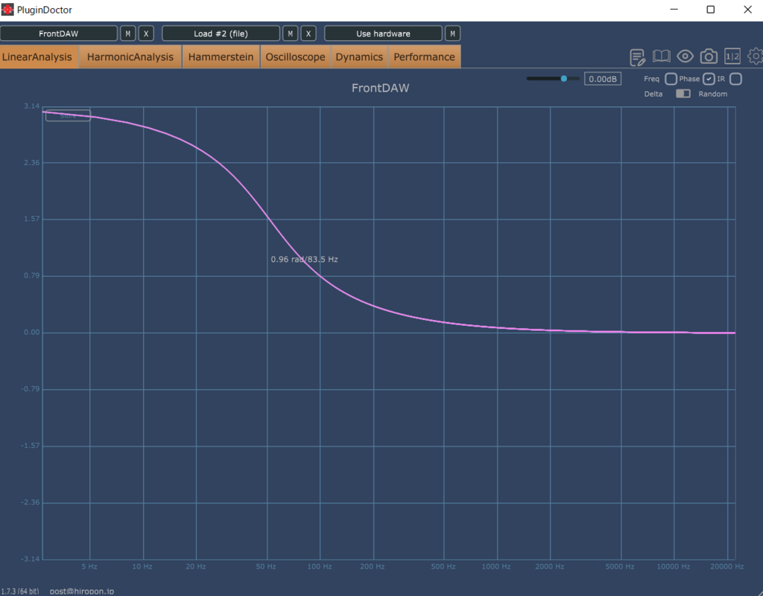Click the version 1.7.3 (64 bit) text

[x=20, y=591]
